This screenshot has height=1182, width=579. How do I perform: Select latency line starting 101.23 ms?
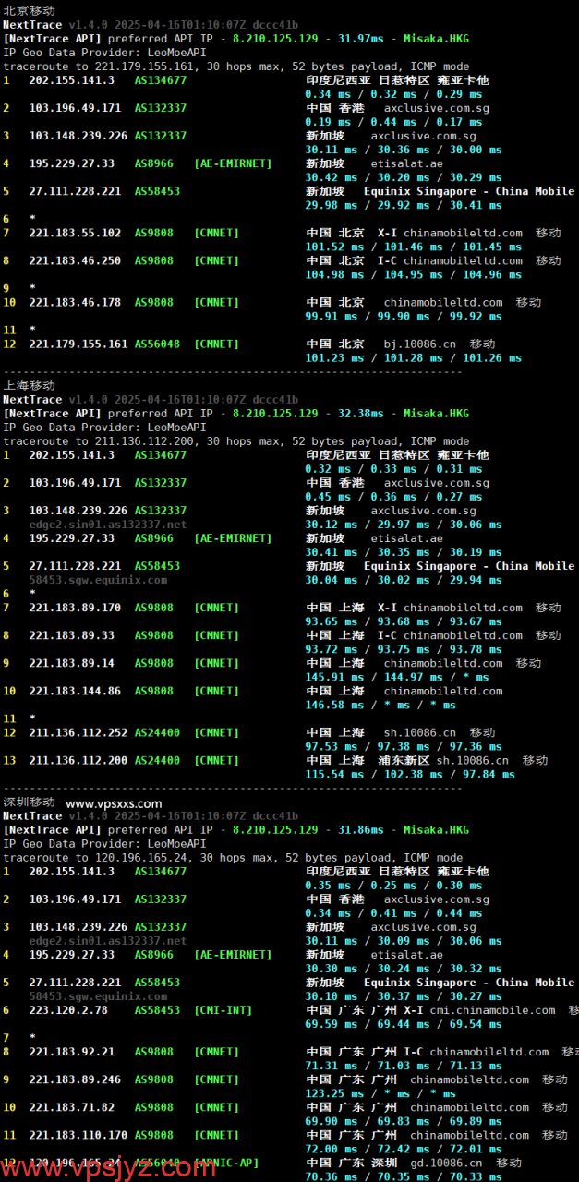point(413,357)
